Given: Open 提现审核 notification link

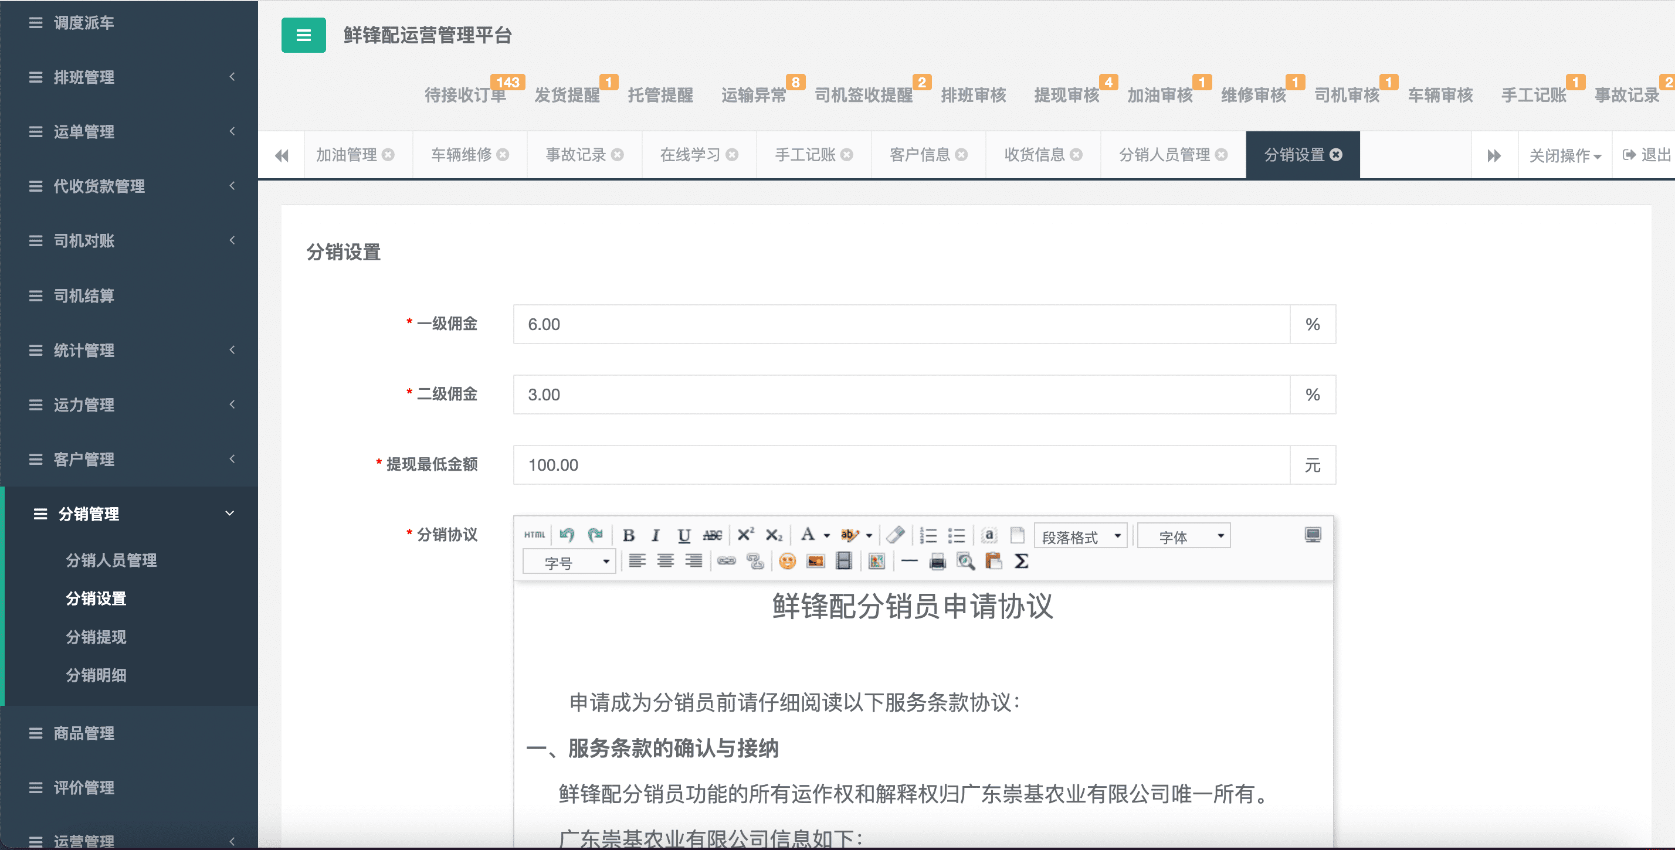Looking at the screenshot, I should tap(1066, 95).
